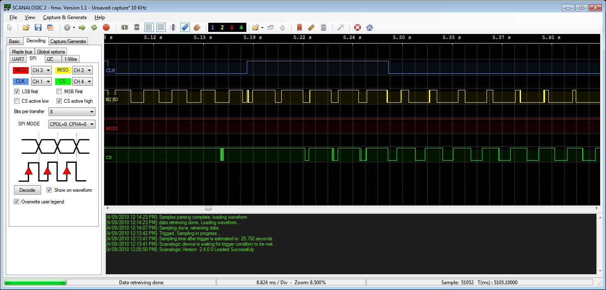Screen dimensions: 606x290
Task: Open the SPI MODE dropdown
Action: pos(72,124)
